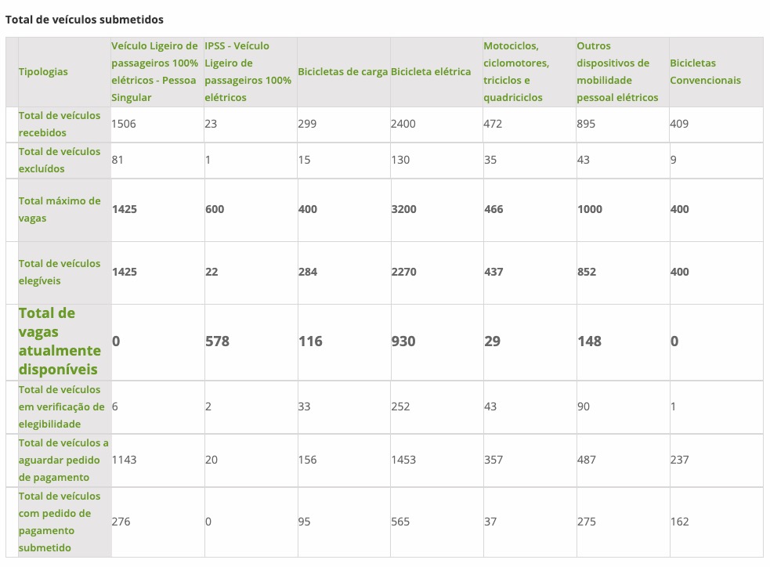Click the 3200 maximum electric bicycle slots
This screenshot has height=567, width=770.
click(x=403, y=209)
